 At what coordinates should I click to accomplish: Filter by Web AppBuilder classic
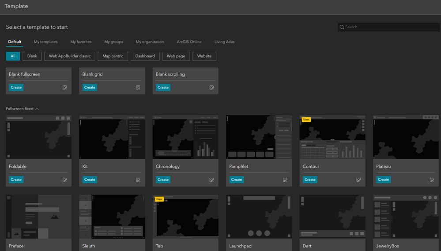pyautogui.click(x=70, y=56)
